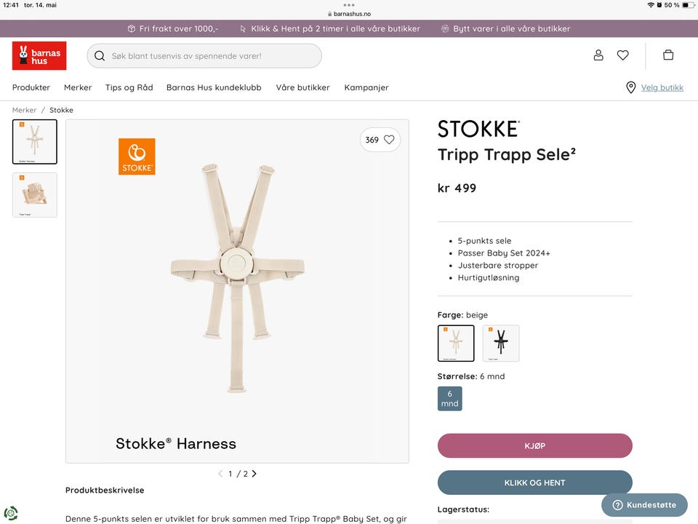Select the 6 mnd size option
Screen dimensions: 698x524
(449, 398)
